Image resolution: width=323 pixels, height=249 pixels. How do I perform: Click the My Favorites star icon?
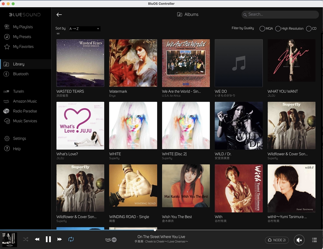coord(7,47)
